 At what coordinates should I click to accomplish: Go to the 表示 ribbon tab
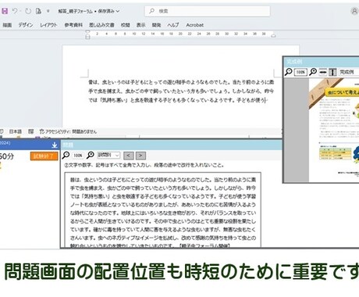click(x=140, y=25)
